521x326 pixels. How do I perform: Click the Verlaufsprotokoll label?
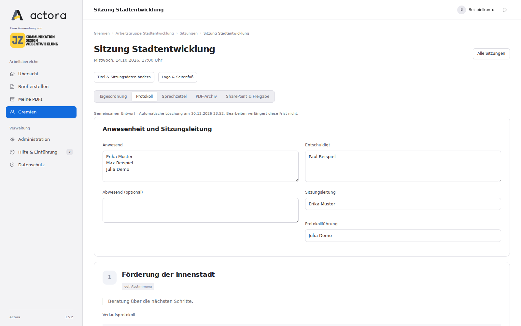click(119, 315)
